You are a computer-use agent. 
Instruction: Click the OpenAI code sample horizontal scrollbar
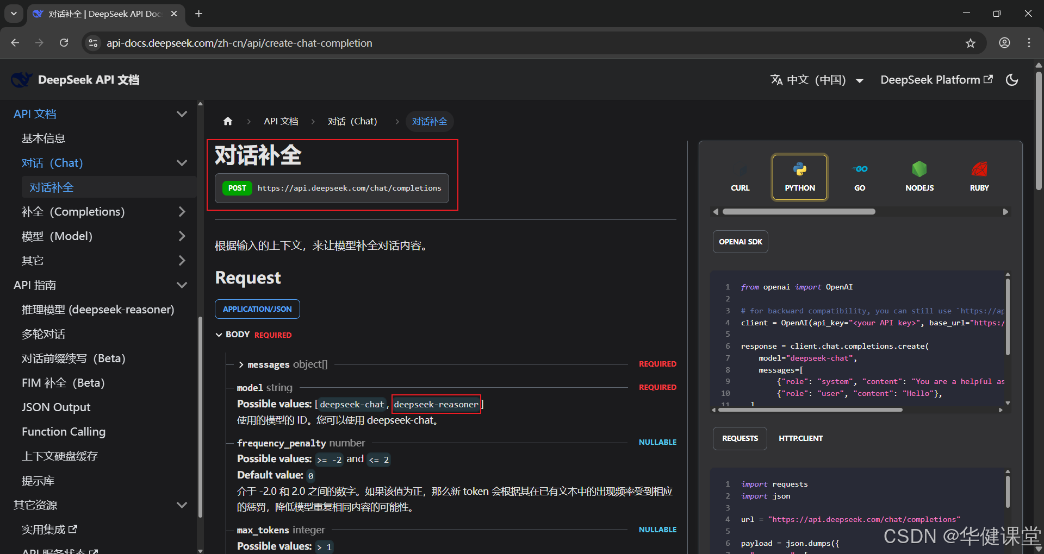810,410
